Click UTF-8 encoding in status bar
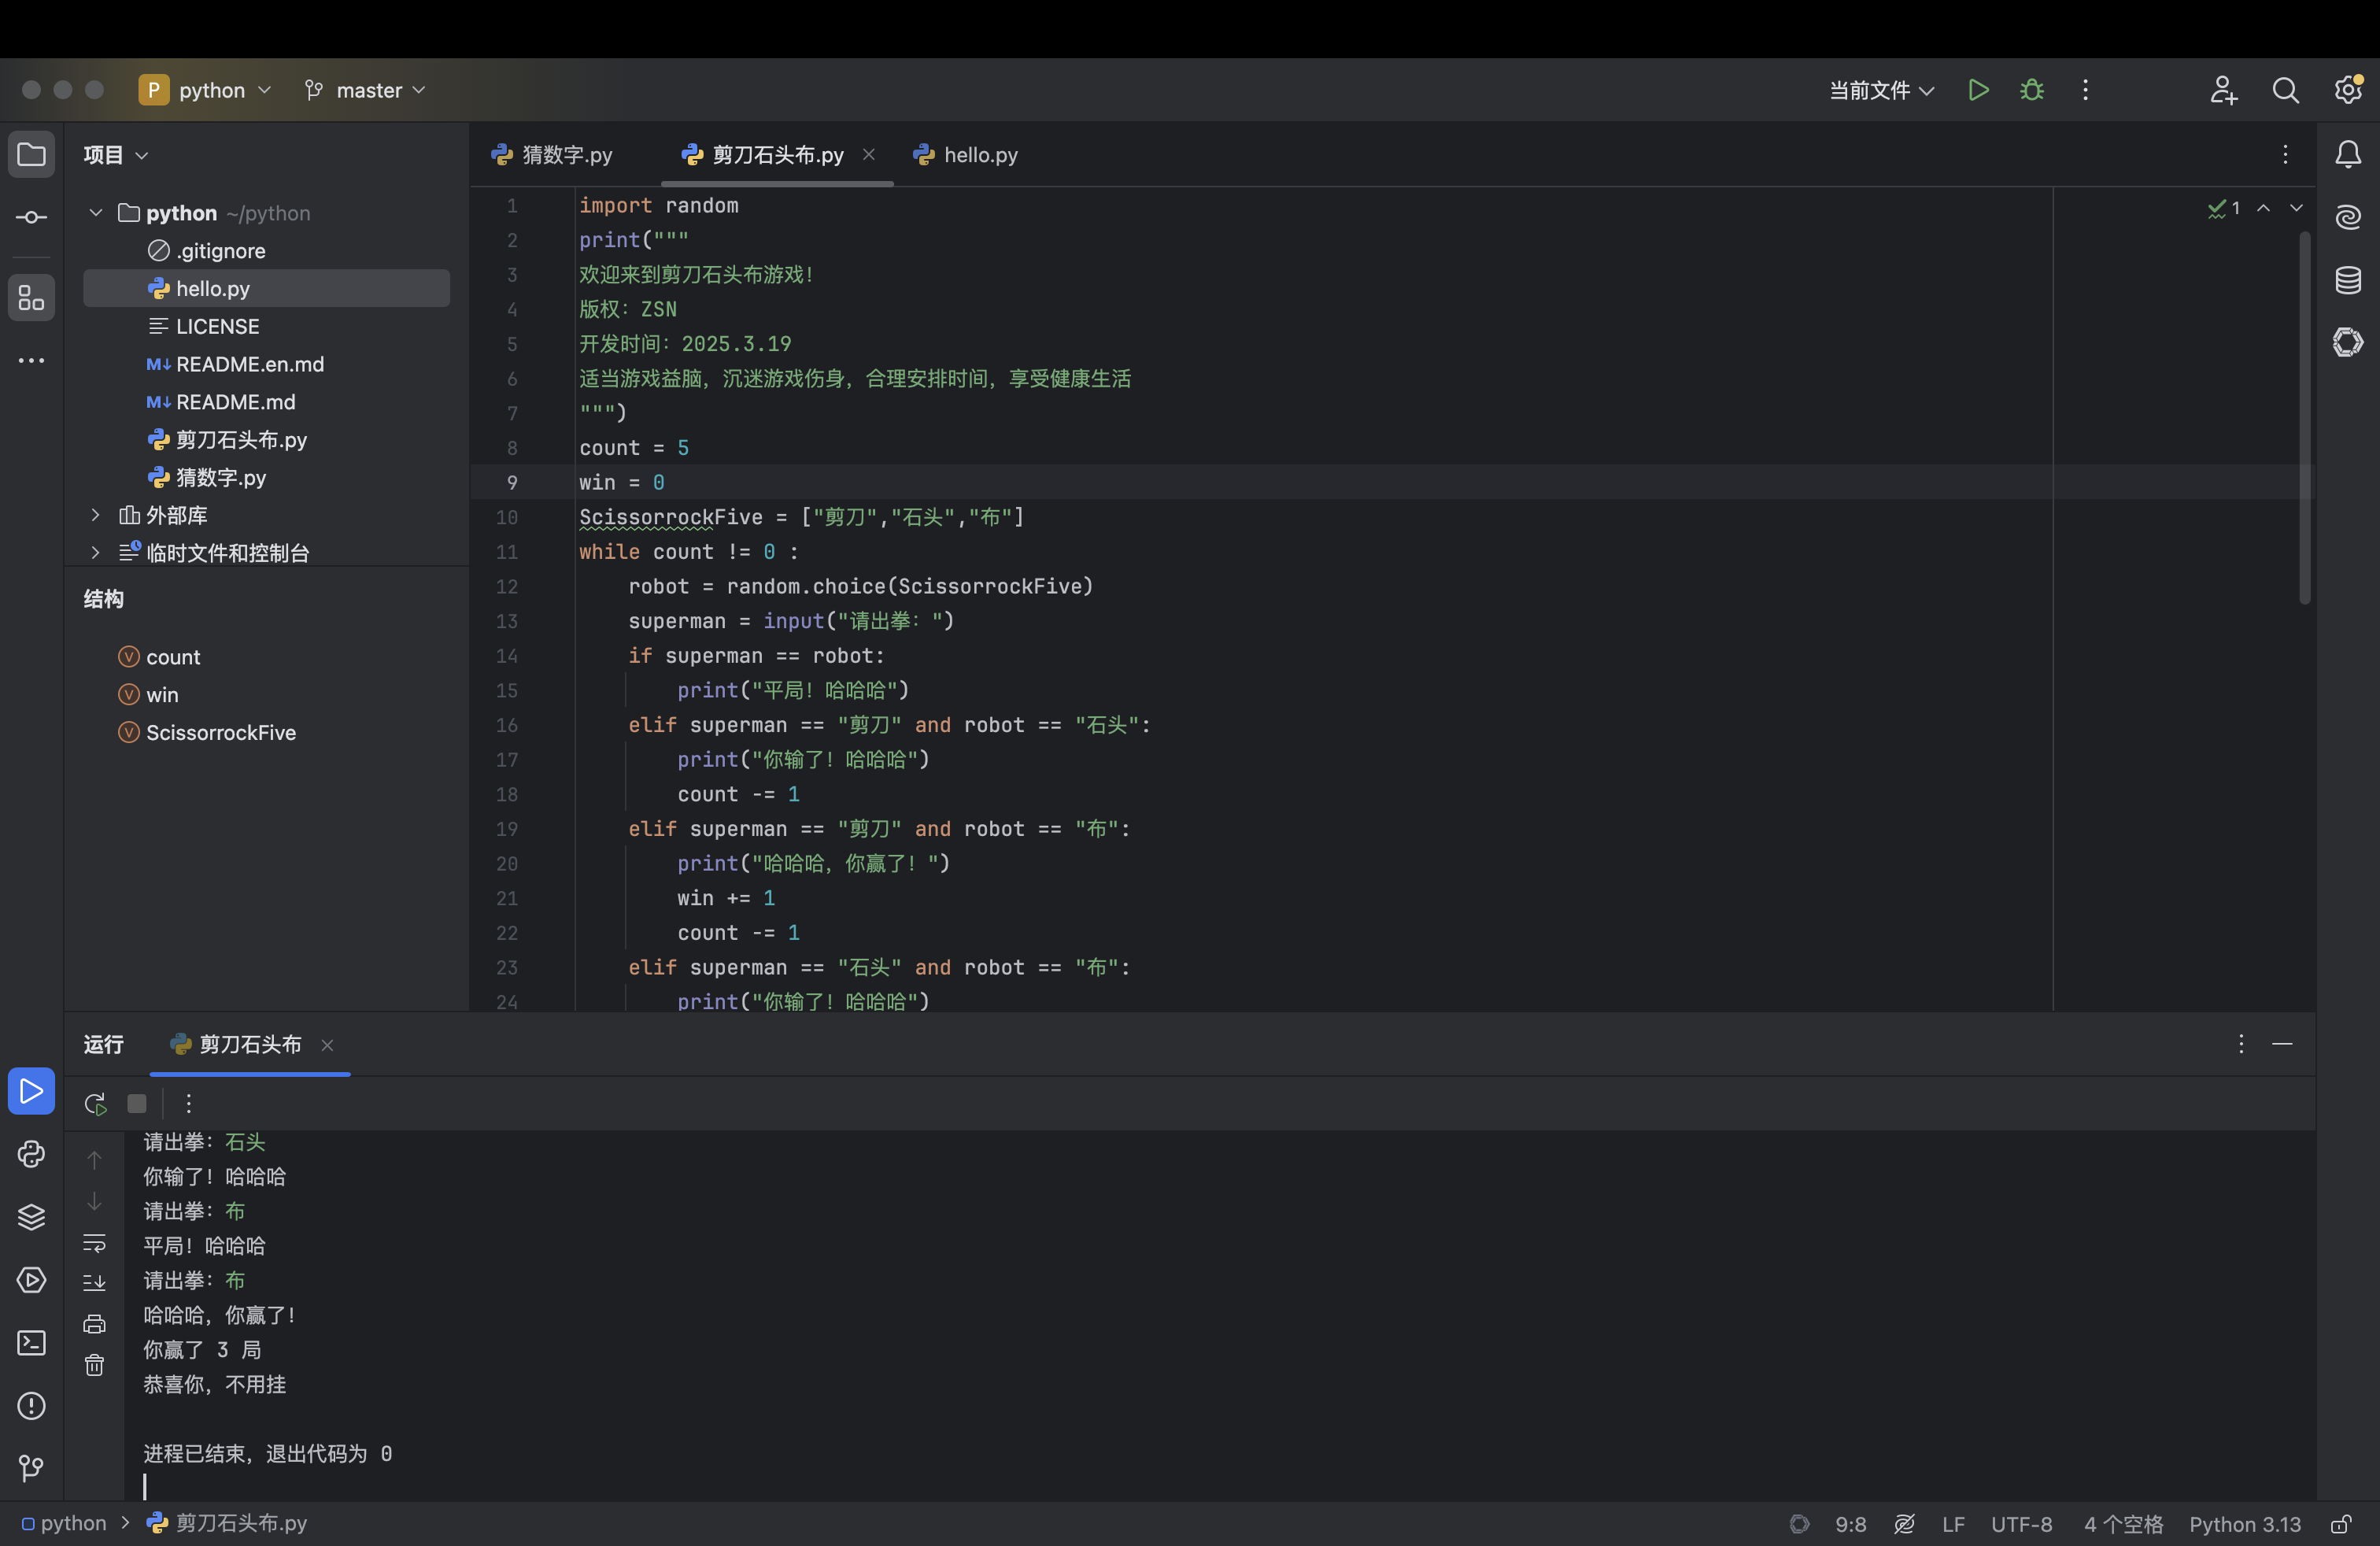This screenshot has width=2380, height=1546. pyautogui.click(x=2020, y=1524)
